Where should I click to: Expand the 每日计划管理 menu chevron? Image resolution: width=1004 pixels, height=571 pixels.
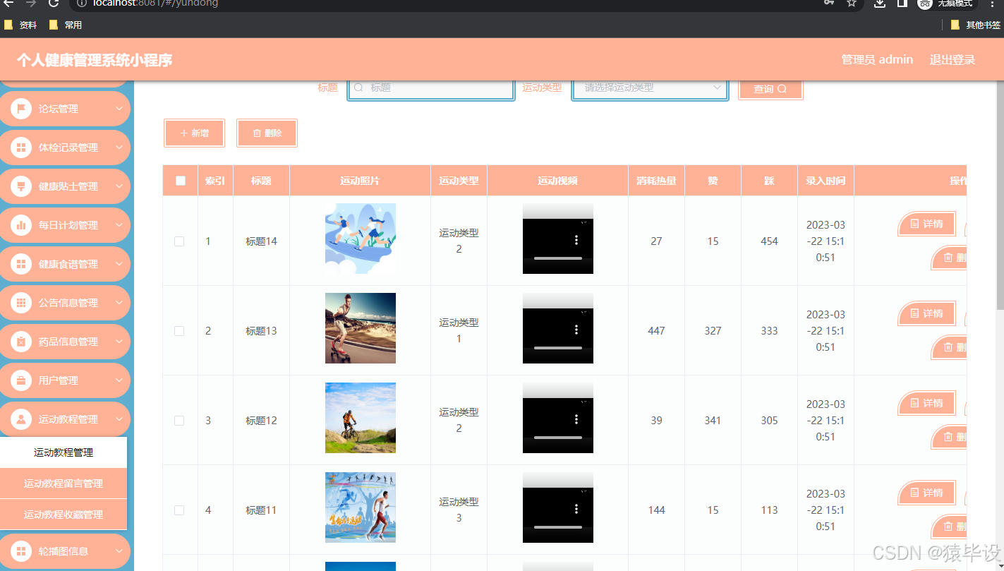pyautogui.click(x=119, y=225)
